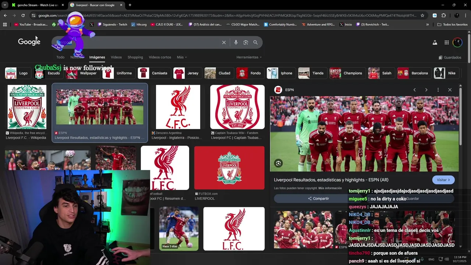Open the Chrome apps grid in bookmarks bar
This screenshot has width=471, height=265.
pyautogui.click(x=5, y=25)
